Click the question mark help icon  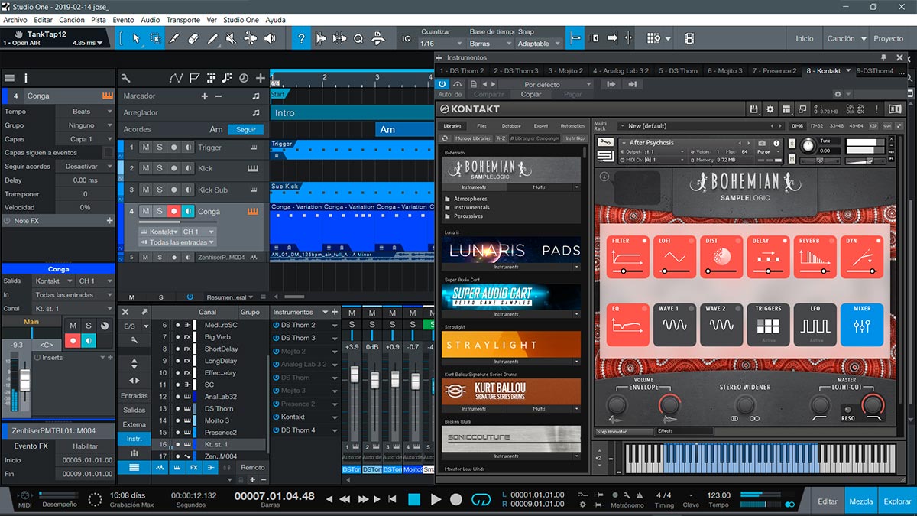point(302,38)
